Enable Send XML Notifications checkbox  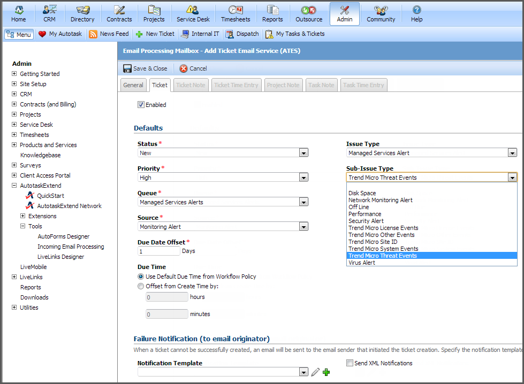(x=350, y=363)
